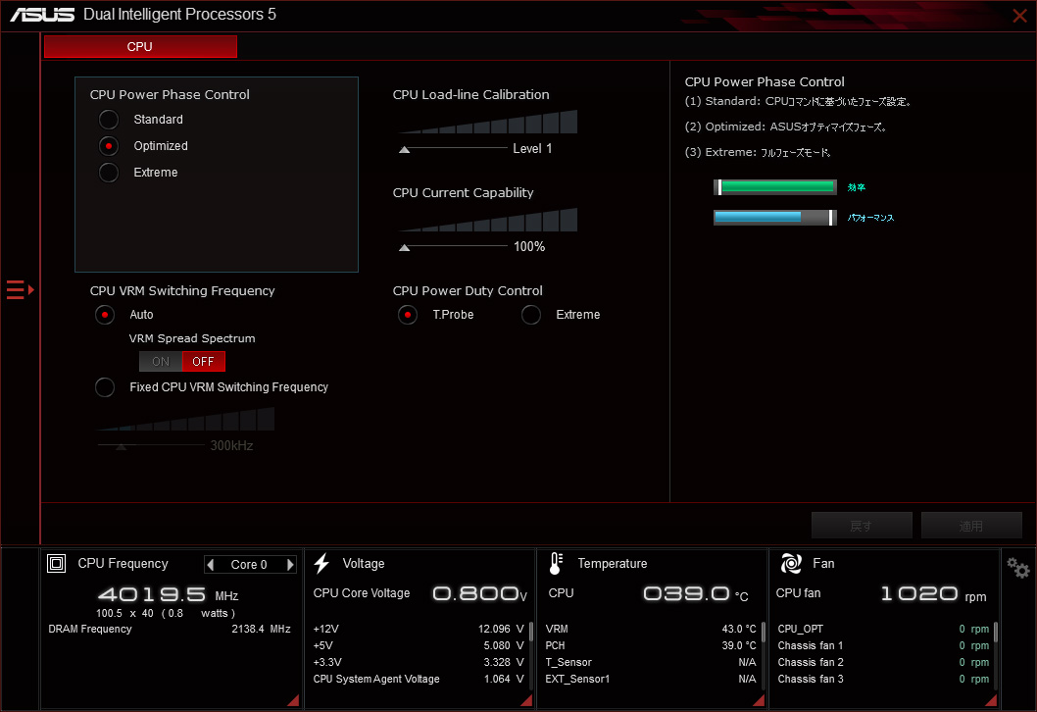Select Optimized power phase control

(109, 146)
